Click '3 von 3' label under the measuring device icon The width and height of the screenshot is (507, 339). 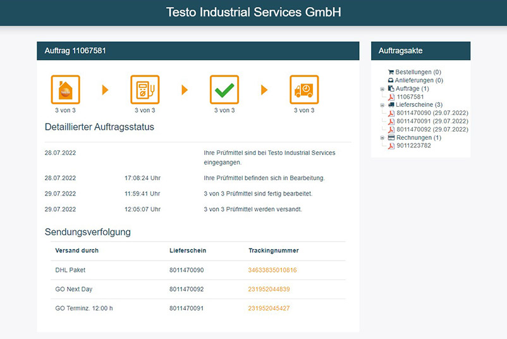pos(145,110)
